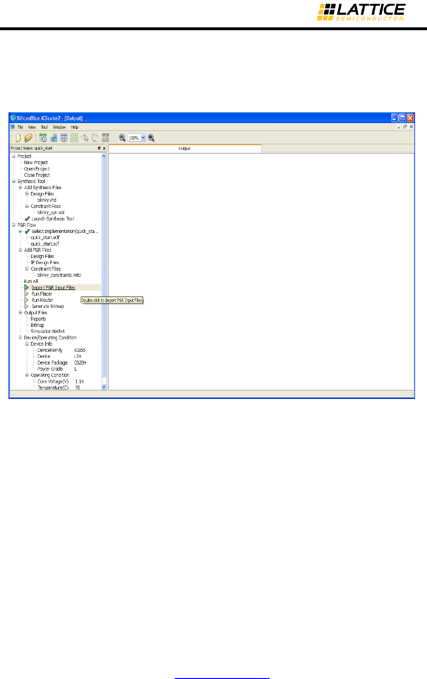Click the pin constraints toolbar icon
The image size is (427, 679).
click(54, 138)
